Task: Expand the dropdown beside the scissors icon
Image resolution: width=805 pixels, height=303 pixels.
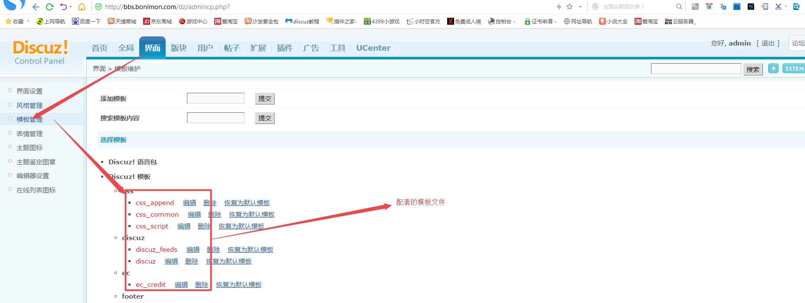Action: (785, 7)
